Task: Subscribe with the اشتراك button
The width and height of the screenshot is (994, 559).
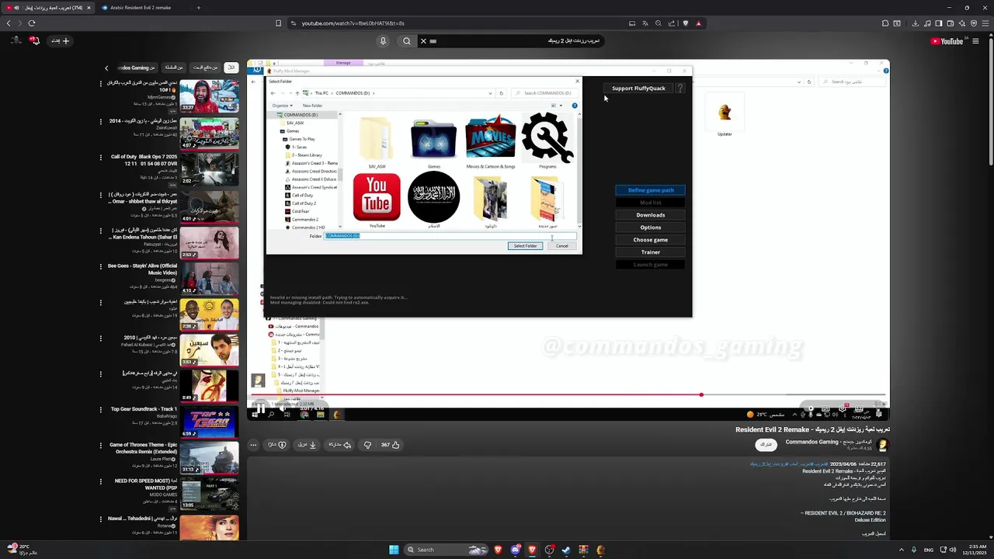Action: click(x=766, y=444)
